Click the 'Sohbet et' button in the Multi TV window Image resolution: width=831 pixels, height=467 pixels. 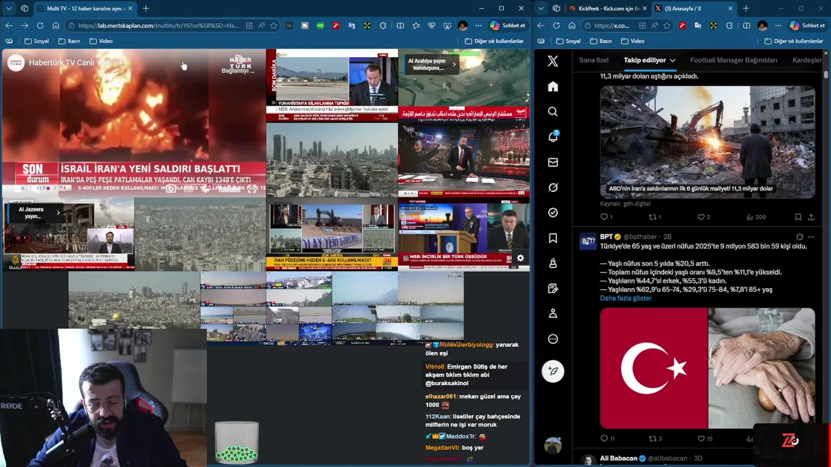click(507, 25)
